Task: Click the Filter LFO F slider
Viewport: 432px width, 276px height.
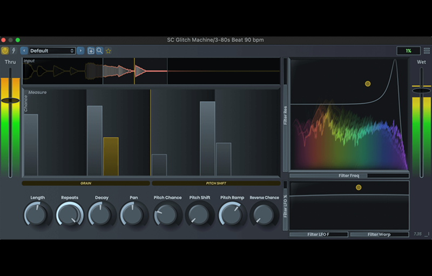Action: tap(319, 234)
